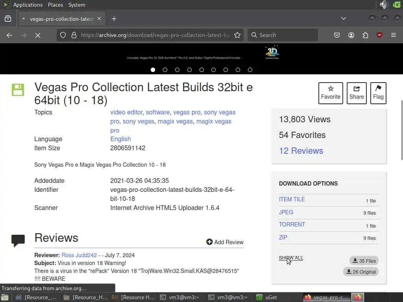Click the 'magix vegas' topic link
The image size is (403, 302).
pos(175,121)
